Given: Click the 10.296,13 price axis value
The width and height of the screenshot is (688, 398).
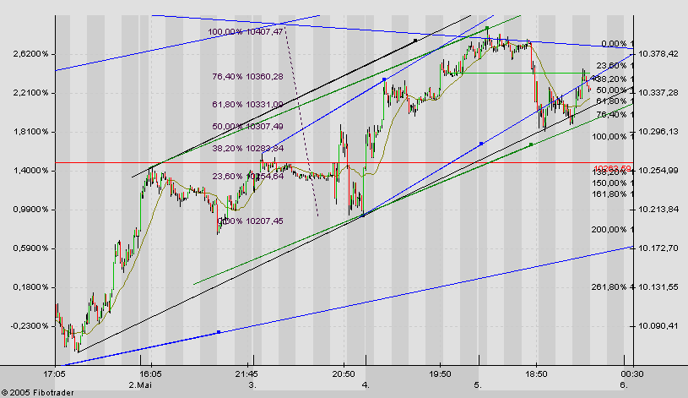Looking at the screenshot, I should click(658, 132).
